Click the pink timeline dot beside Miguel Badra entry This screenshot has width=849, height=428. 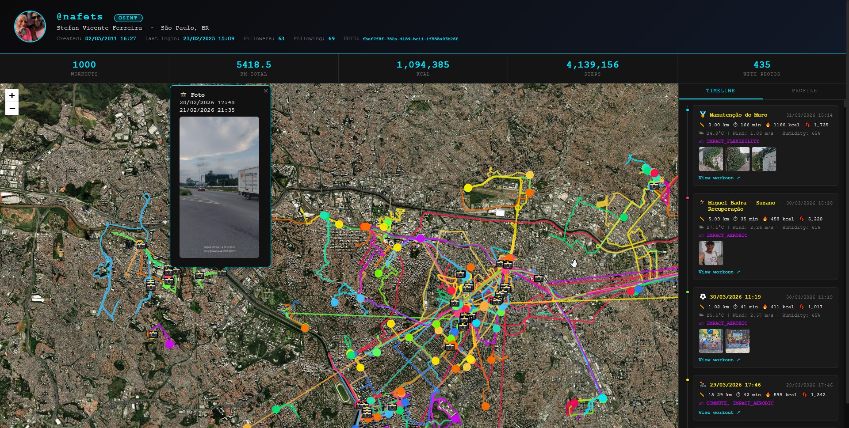click(688, 198)
